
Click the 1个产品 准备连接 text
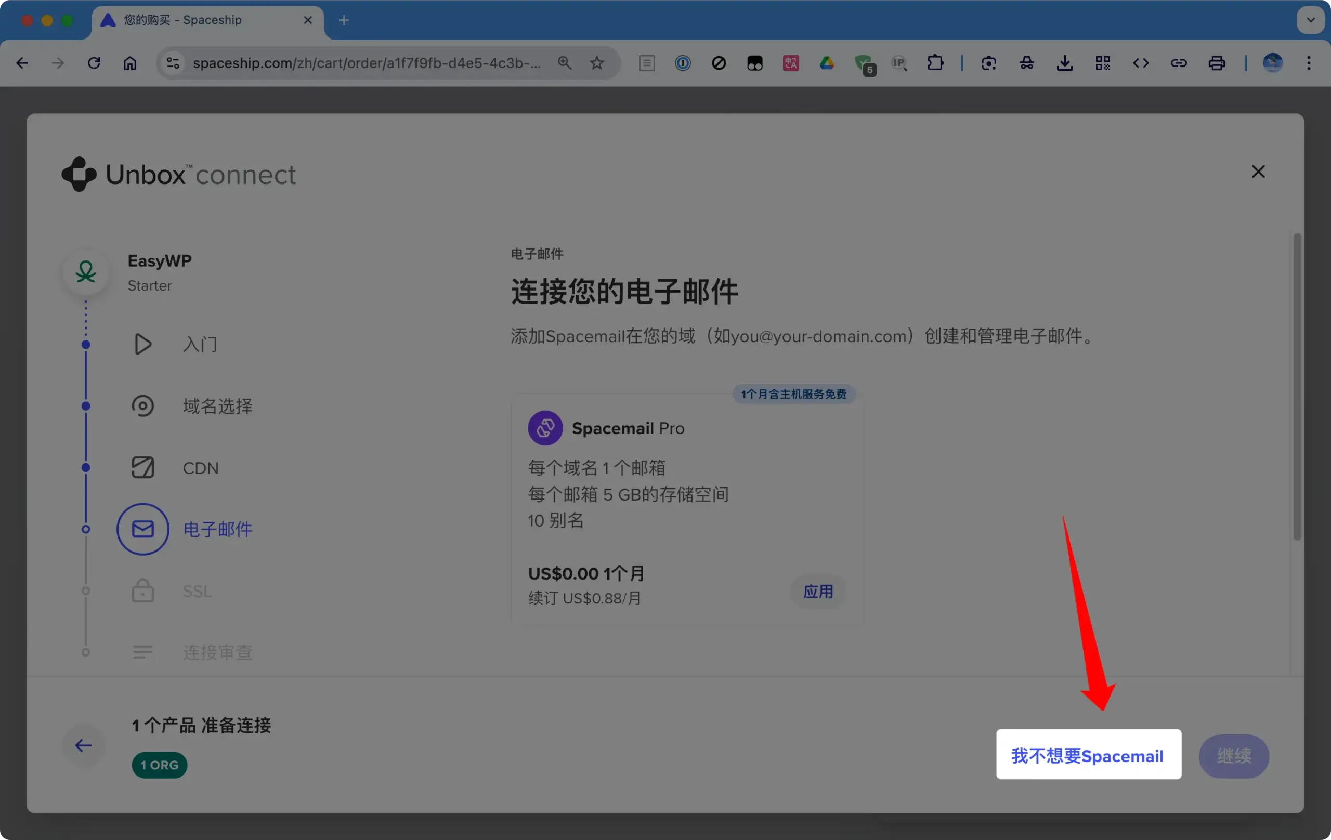(x=201, y=726)
